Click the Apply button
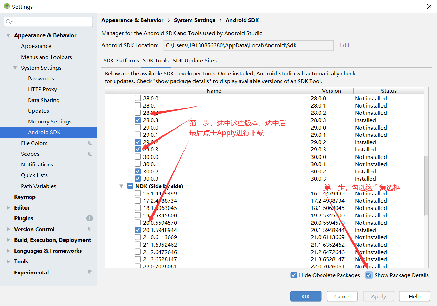This screenshot has height=306, width=437. point(378,296)
